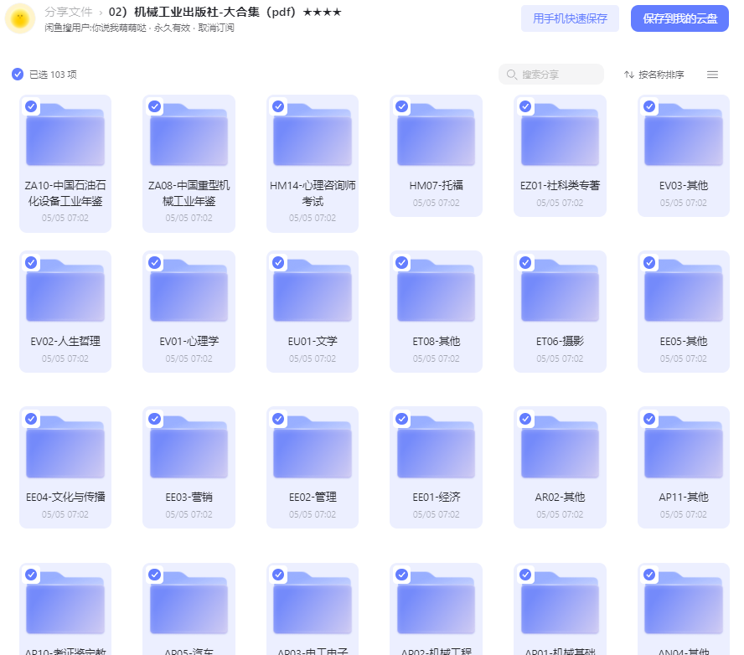Screen dimensions: 744x655
Task: Open the HM07-托福 folder icon
Action: 436,135
